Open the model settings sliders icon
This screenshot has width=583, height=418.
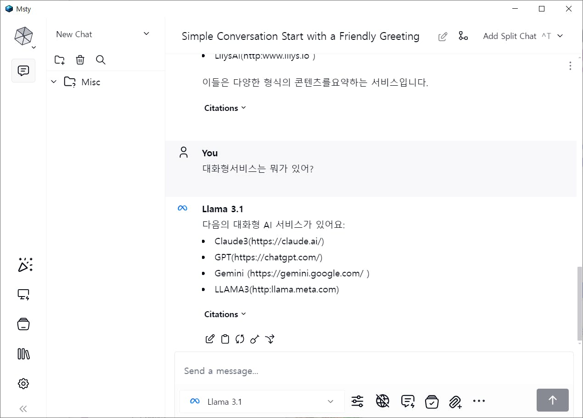pyautogui.click(x=357, y=401)
